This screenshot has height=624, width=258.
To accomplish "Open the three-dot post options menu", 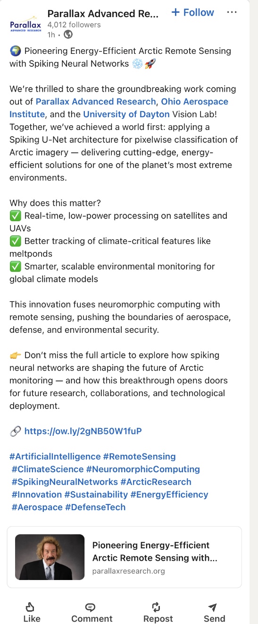I will point(232,12).
